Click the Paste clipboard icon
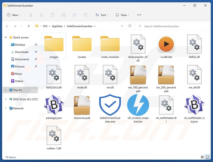 point(53,15)
